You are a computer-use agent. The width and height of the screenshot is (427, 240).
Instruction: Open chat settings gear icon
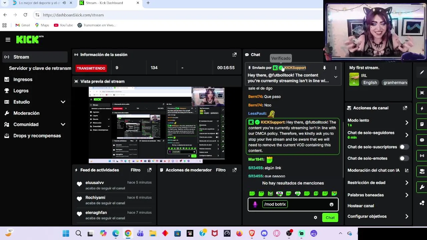pos(315,218)
